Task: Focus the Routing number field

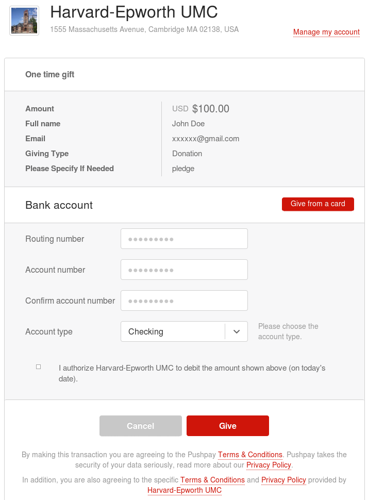Action: point(184,239)
